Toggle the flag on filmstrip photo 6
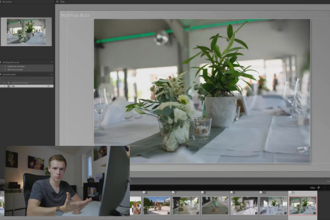 coord(144,193)
